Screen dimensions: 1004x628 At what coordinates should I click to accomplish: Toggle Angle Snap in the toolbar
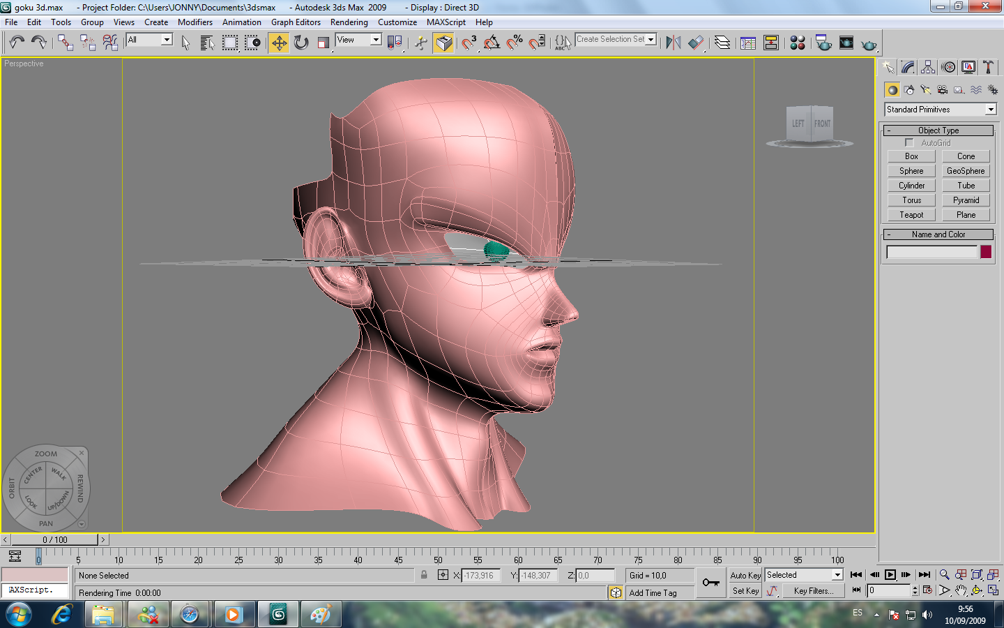pos(492,43)
